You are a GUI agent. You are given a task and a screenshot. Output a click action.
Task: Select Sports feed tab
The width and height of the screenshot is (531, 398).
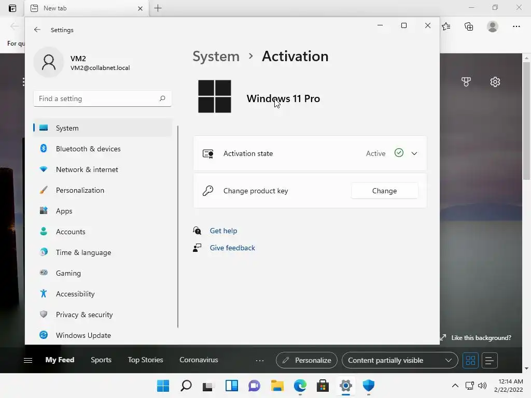[x=101, y=360]
